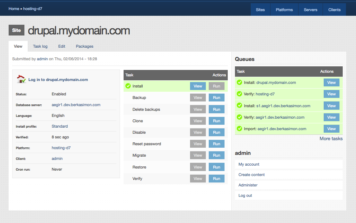Open drupal.mydomain.com link in Queues
Screen dimensions: 356x223
click(276, 82)
